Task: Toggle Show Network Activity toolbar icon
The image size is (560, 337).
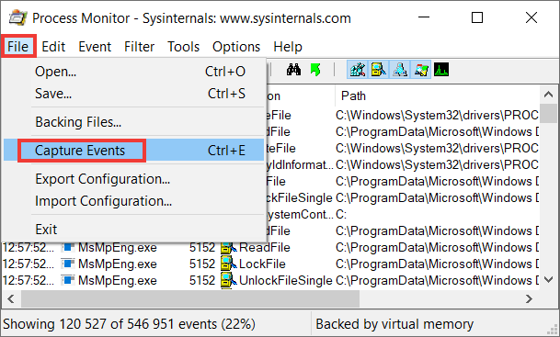Action: tap(400, 70)
